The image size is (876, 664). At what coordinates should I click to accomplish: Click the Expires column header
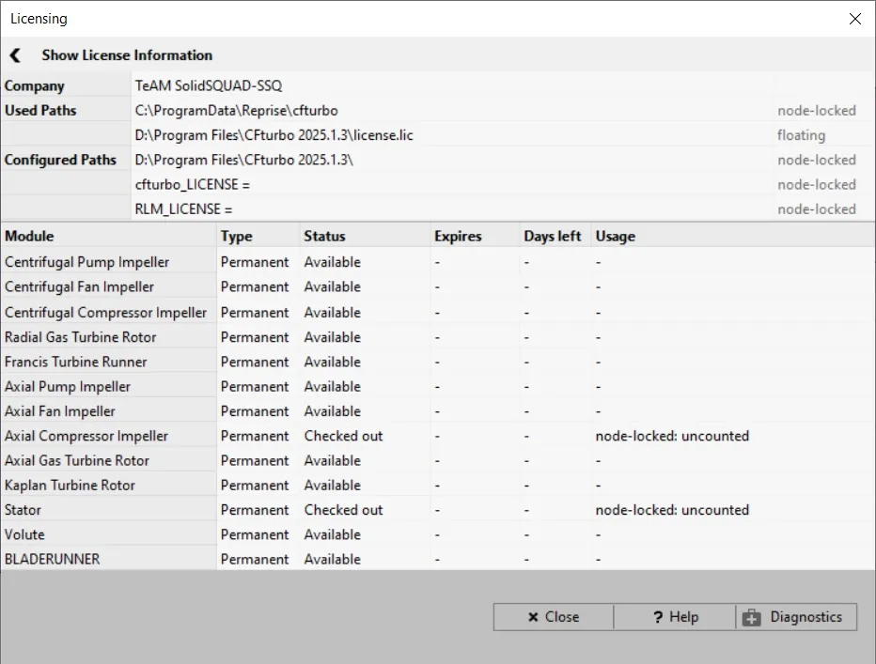pos(476,237)
